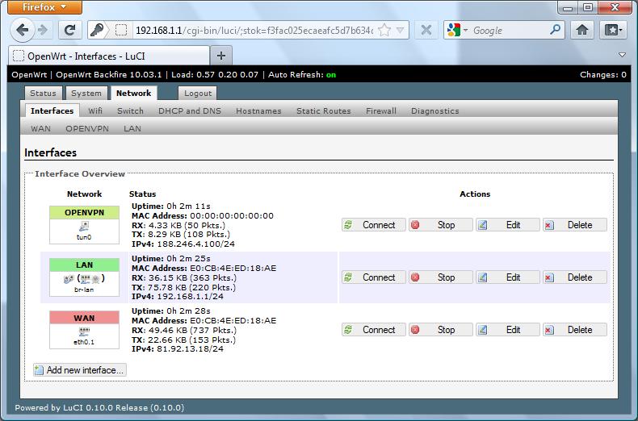Click the WAN network box label

84,318
